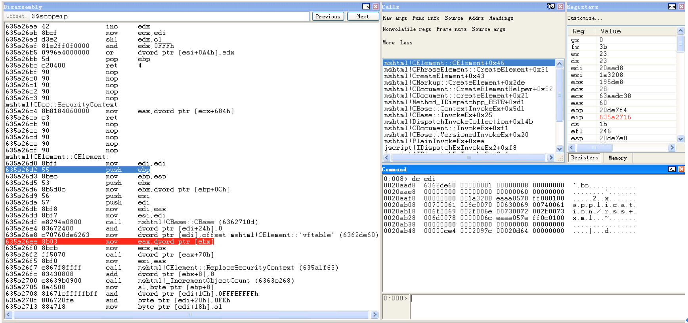
Task: Switch to the Registers tab
Action: point(585,158)
